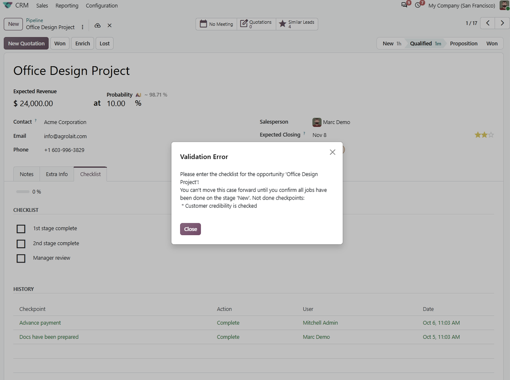Switch to the Extra Info tab
The image size is (510, 380).
57,174
